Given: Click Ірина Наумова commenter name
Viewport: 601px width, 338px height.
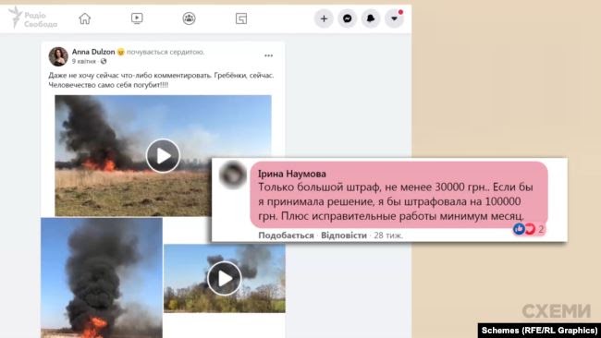Looking at the screenshot, I should point(292,174).
